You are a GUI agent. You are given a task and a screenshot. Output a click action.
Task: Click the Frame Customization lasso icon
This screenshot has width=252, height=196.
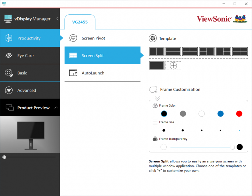(154, 89)
